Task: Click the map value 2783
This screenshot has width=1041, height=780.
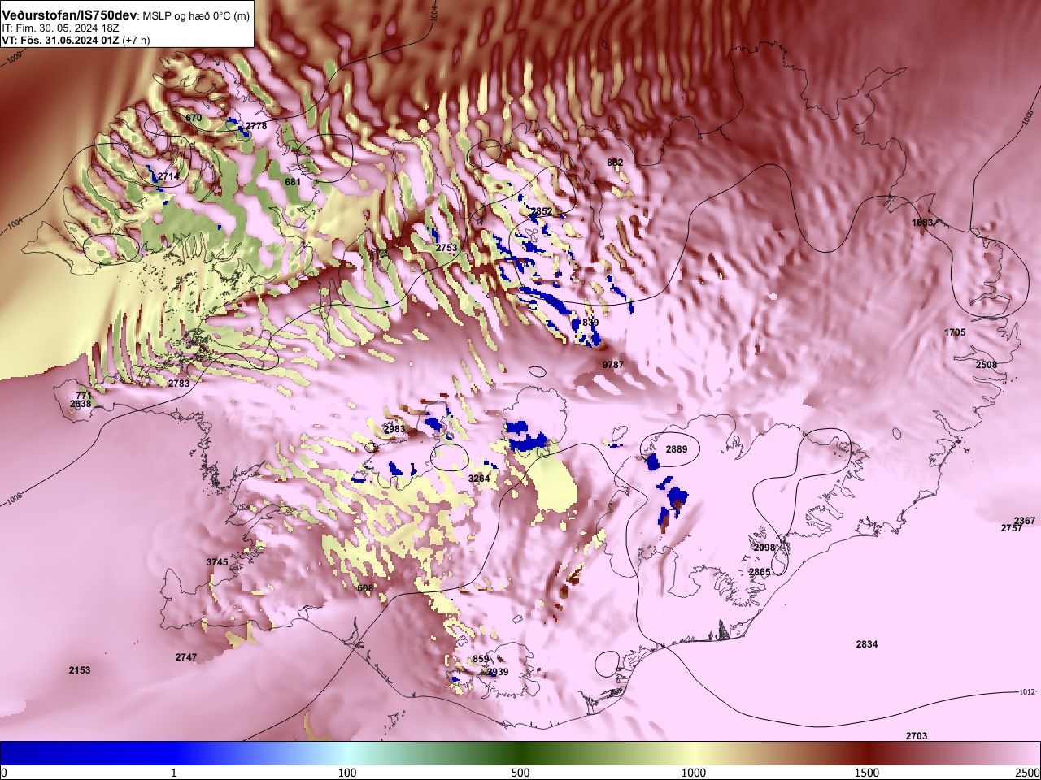Action: click(x=179, y=383)
